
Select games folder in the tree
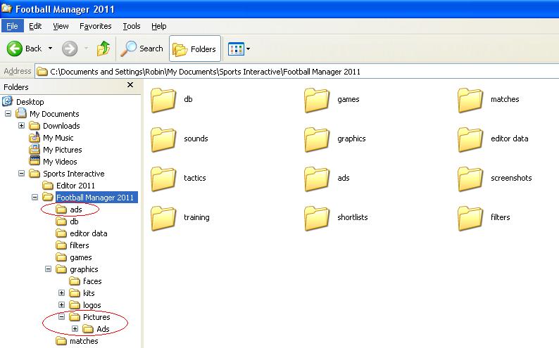tap(80, 257)
